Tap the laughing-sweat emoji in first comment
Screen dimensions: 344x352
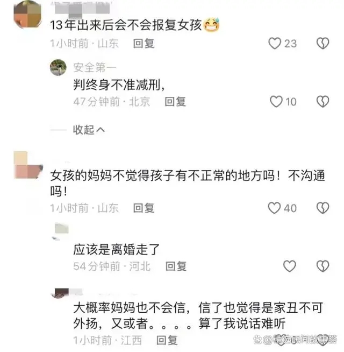[211, 25]
